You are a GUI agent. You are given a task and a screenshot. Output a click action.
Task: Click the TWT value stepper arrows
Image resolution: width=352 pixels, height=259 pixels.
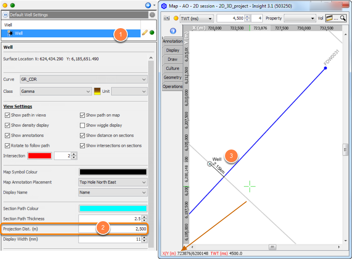247,18
